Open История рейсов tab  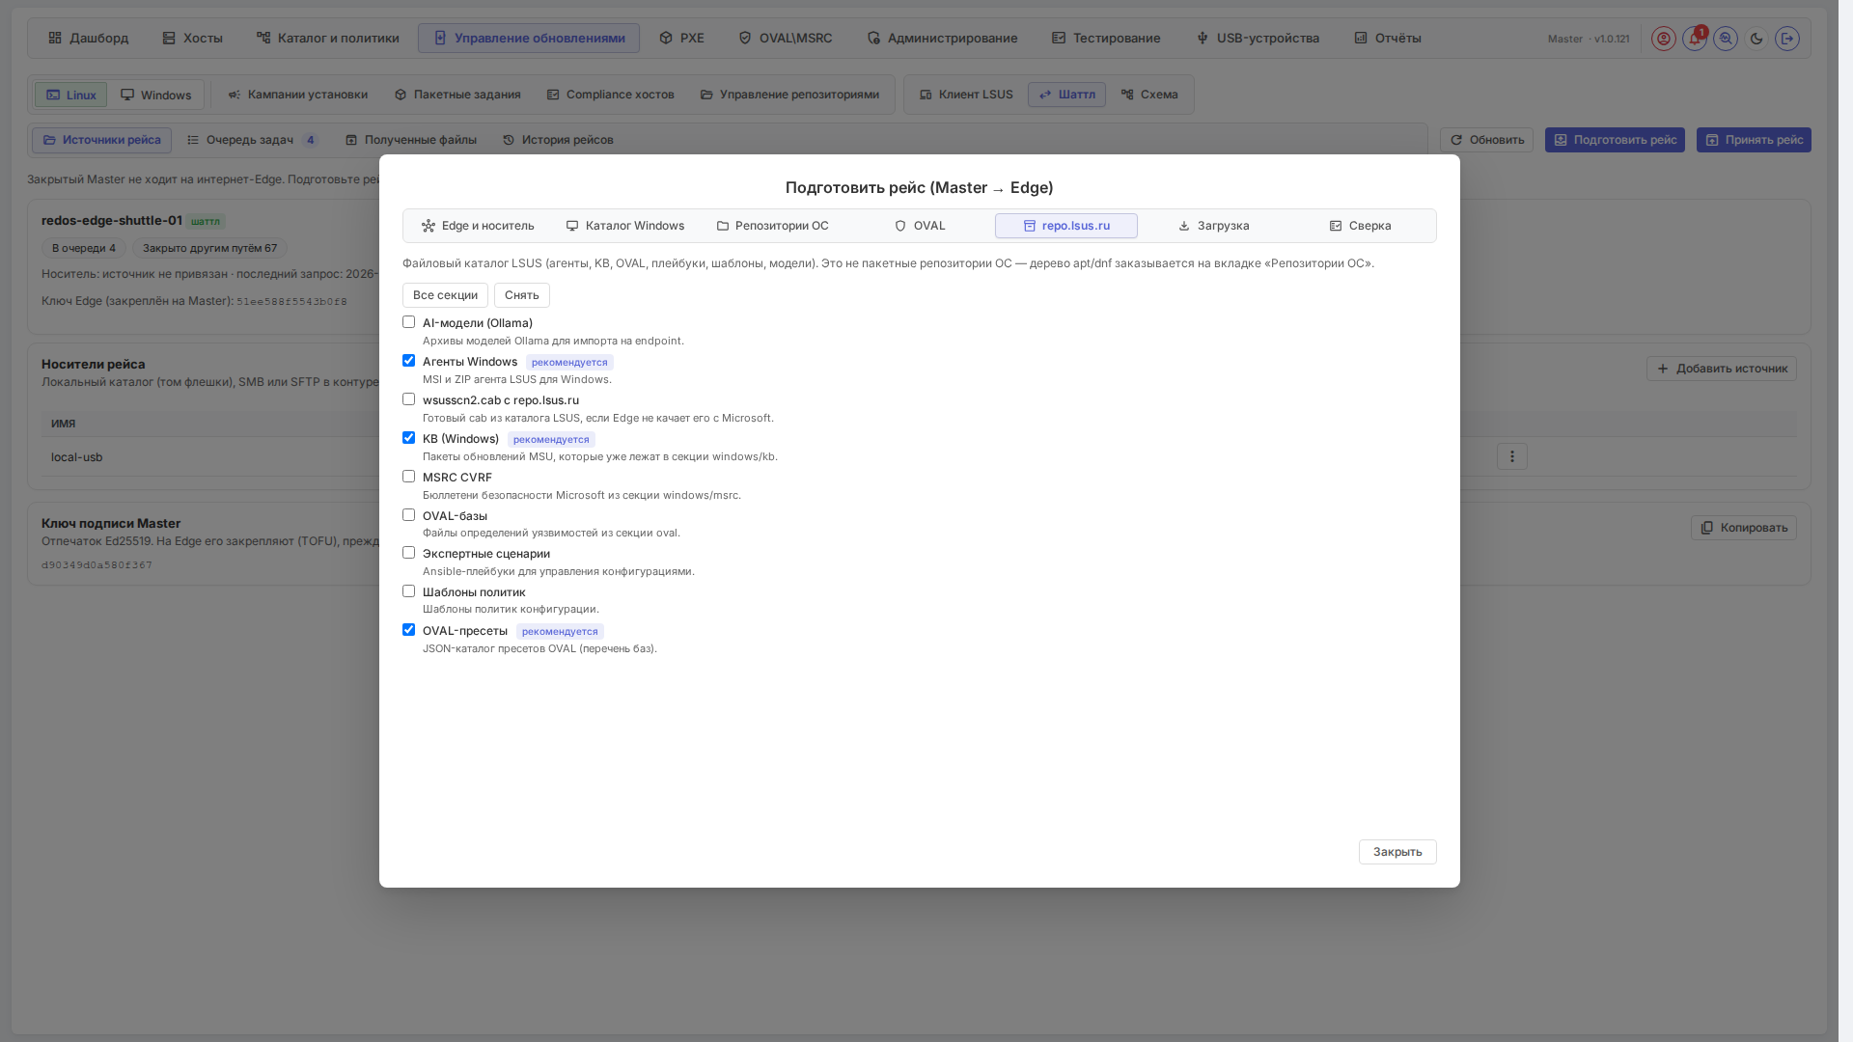pos(558,140)
